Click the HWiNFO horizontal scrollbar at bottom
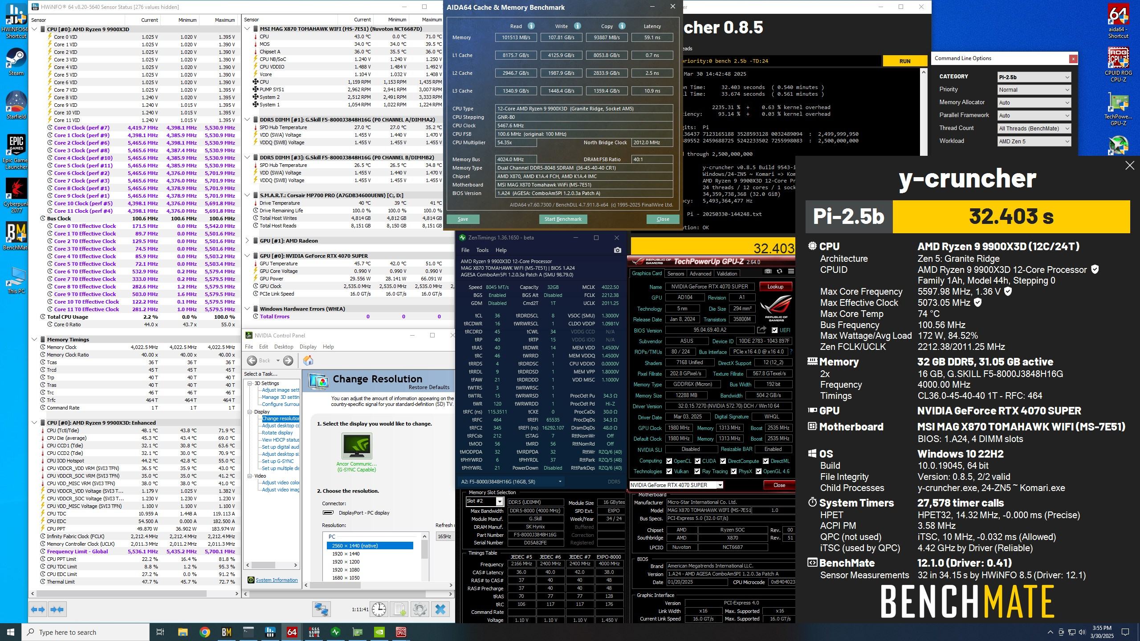This screenshot has height=641, width=1140. (x=121, y=593)
